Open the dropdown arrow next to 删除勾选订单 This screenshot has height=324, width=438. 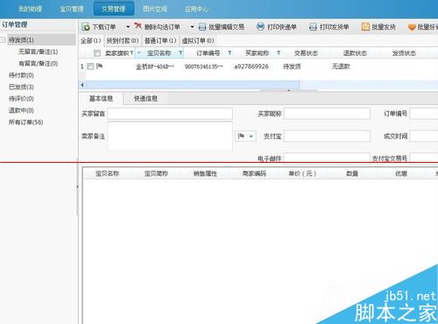click(192, 27)
